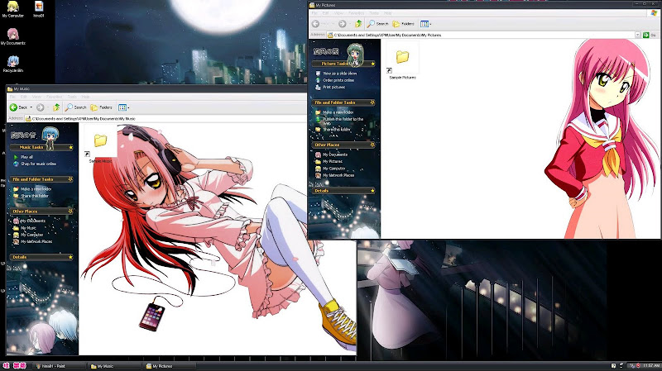Open File menu in My Music window
Image resolution: width=662 pixels, height=371 pixels.
(x=12, y=97)
